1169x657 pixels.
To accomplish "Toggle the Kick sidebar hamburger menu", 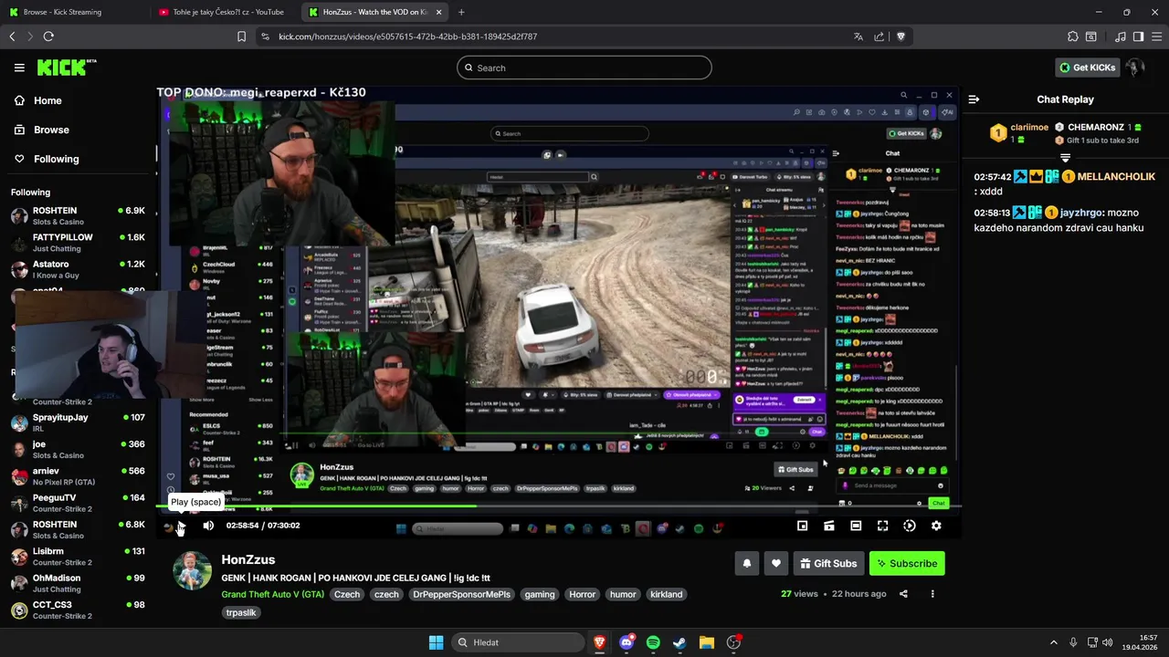I will pyautogui.click(x=19, y=68).
